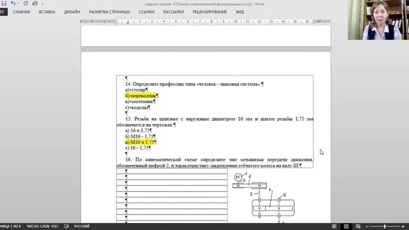Click the highlighted answer 'в) М16 x 1,75'
Image resolution: width=409 pixels, height=230 pixels.
tap(139, 142)
